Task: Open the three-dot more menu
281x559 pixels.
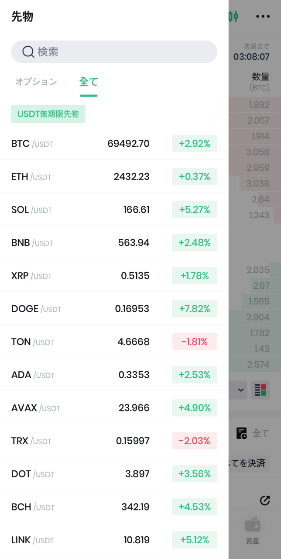Action: pos(263,17)
